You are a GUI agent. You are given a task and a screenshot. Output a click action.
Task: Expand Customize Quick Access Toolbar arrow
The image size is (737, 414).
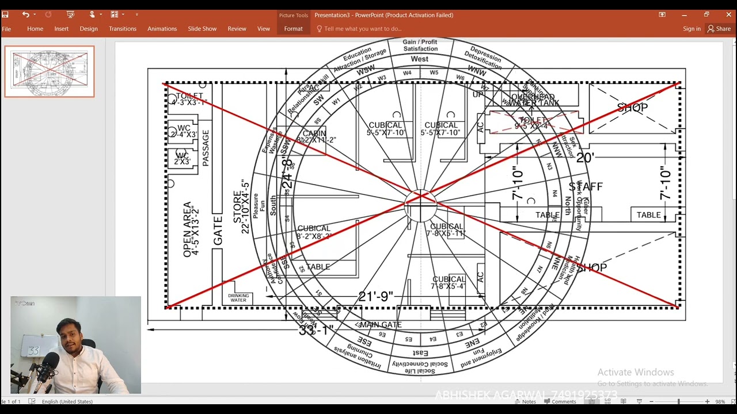click(136, 14)
